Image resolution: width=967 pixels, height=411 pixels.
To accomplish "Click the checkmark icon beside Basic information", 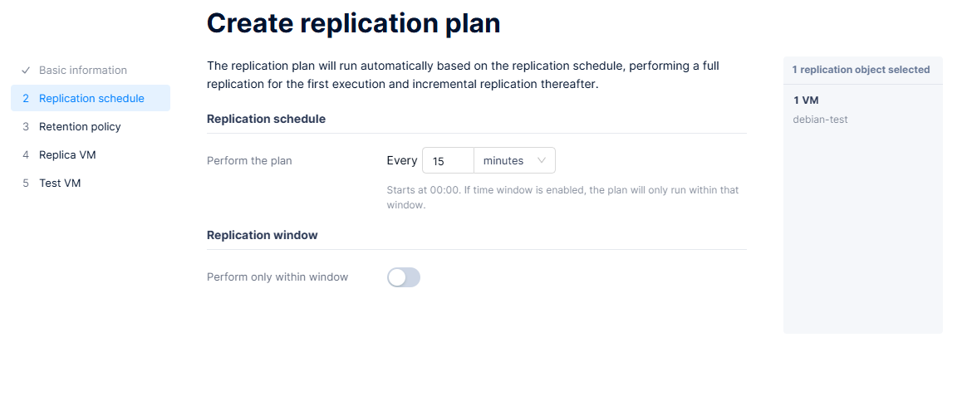I will point(26,71).
